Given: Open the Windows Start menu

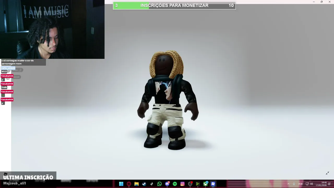Looking at the screenshot, I should tap(121, 184).
